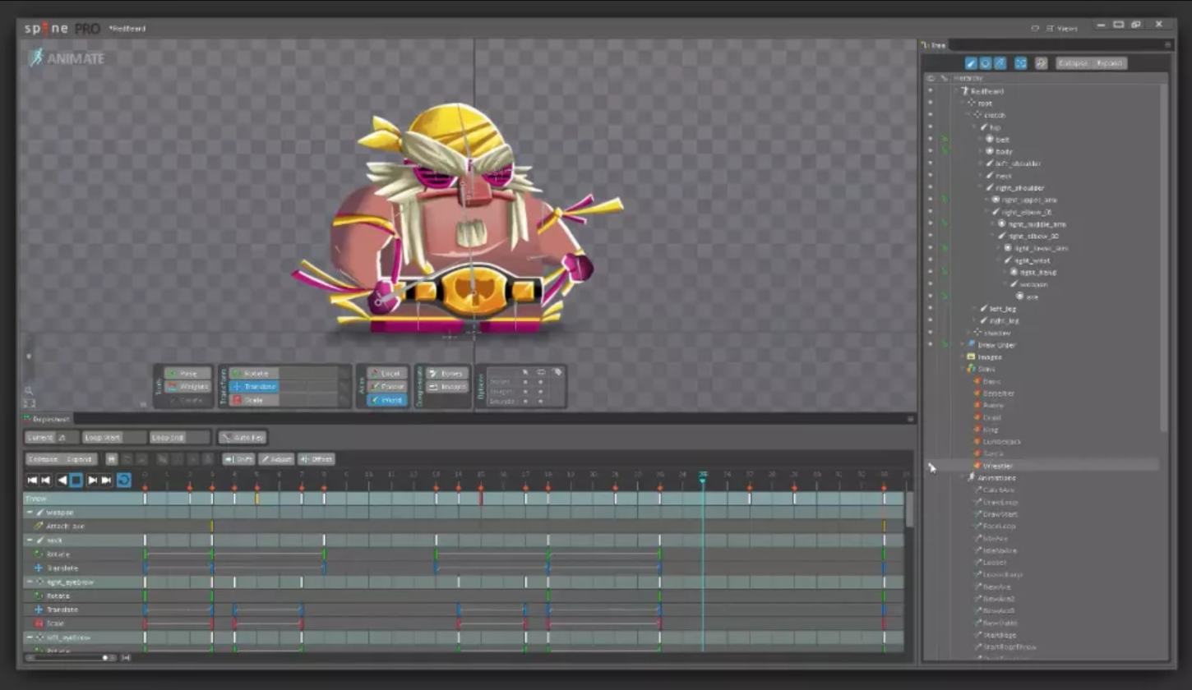The width and height of the screenshot is (1192, 690).
Task: Collapse the weapon row in the dopesheet
Action: click(x=30, y=513)
